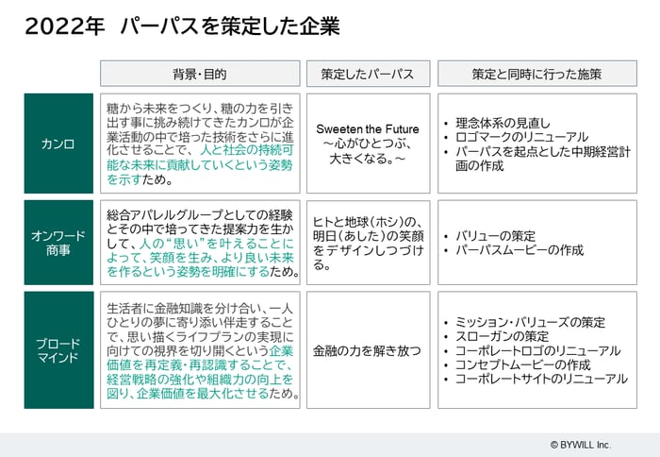Click the ブロードマインド row label
Screen dimensions: 660x457
click(58, 350)
